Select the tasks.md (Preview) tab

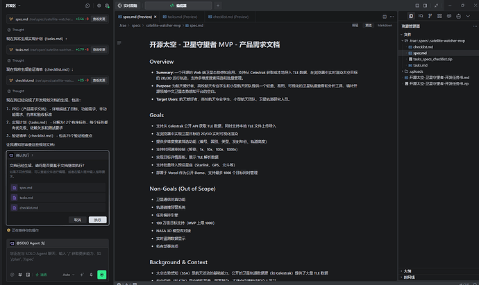[x=180, y=17]
